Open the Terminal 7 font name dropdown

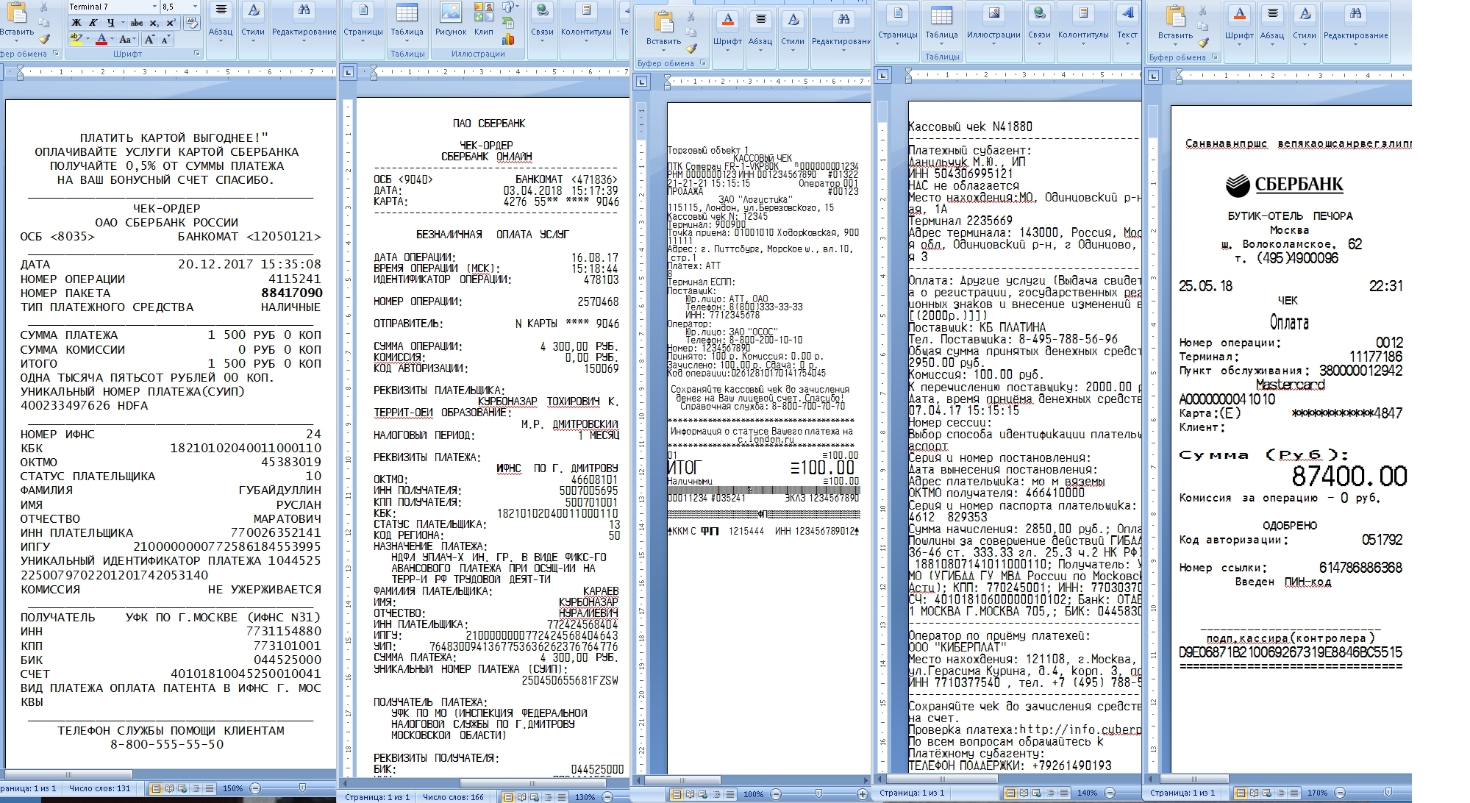(154, 7)
